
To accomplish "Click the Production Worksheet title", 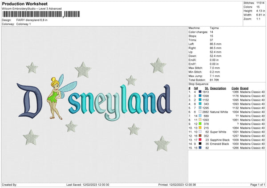I will [25, 4].
